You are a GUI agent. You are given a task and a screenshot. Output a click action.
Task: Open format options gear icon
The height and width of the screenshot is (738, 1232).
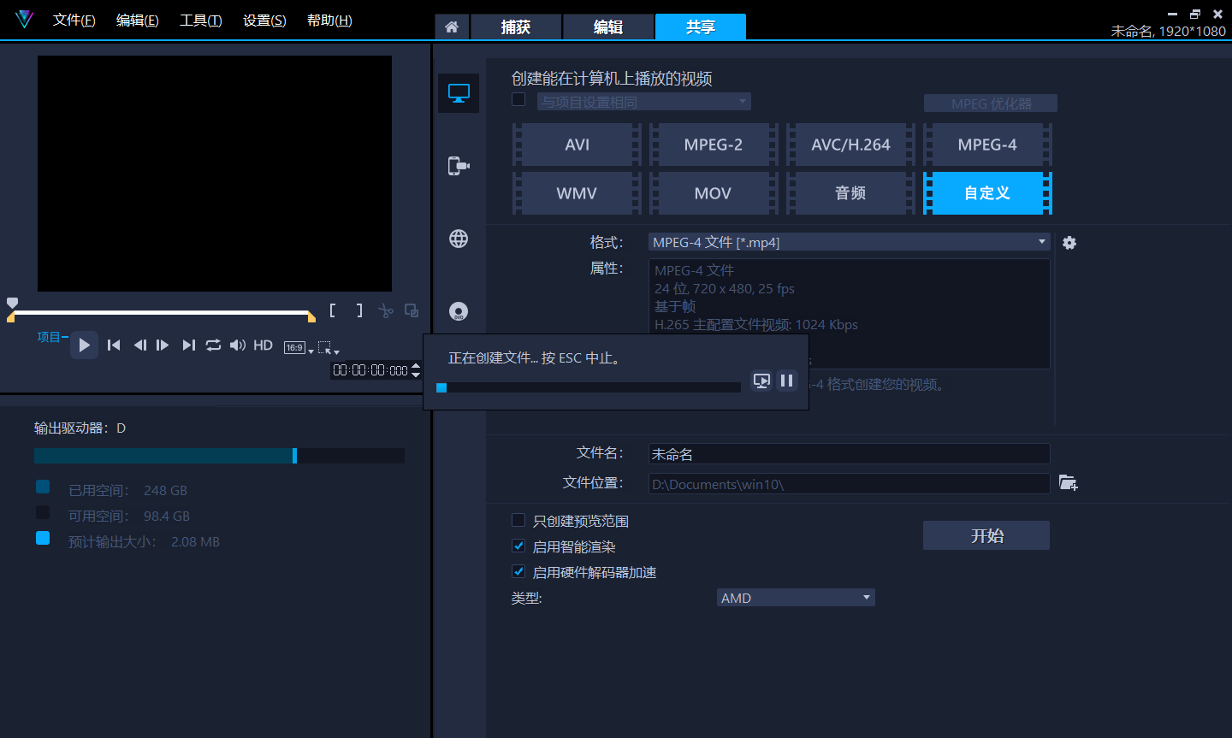pos(1069,243)
